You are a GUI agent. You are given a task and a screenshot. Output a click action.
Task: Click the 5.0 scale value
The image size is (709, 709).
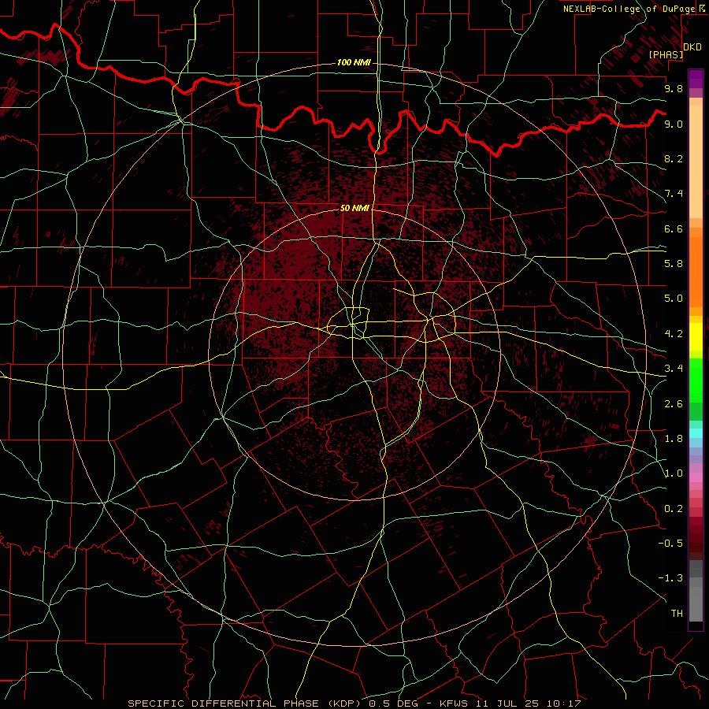coord(674,299)
